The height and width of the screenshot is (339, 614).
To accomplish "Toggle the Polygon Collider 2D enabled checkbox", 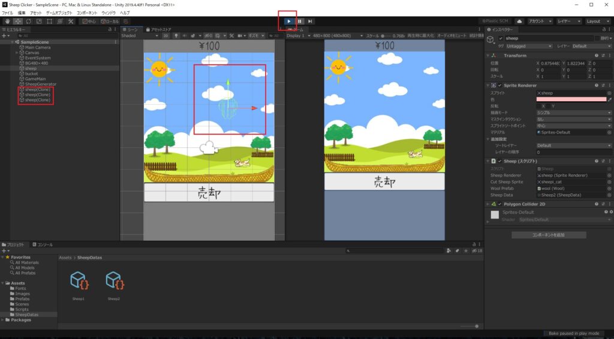I will pyautogui.click(x=499, y=204).
